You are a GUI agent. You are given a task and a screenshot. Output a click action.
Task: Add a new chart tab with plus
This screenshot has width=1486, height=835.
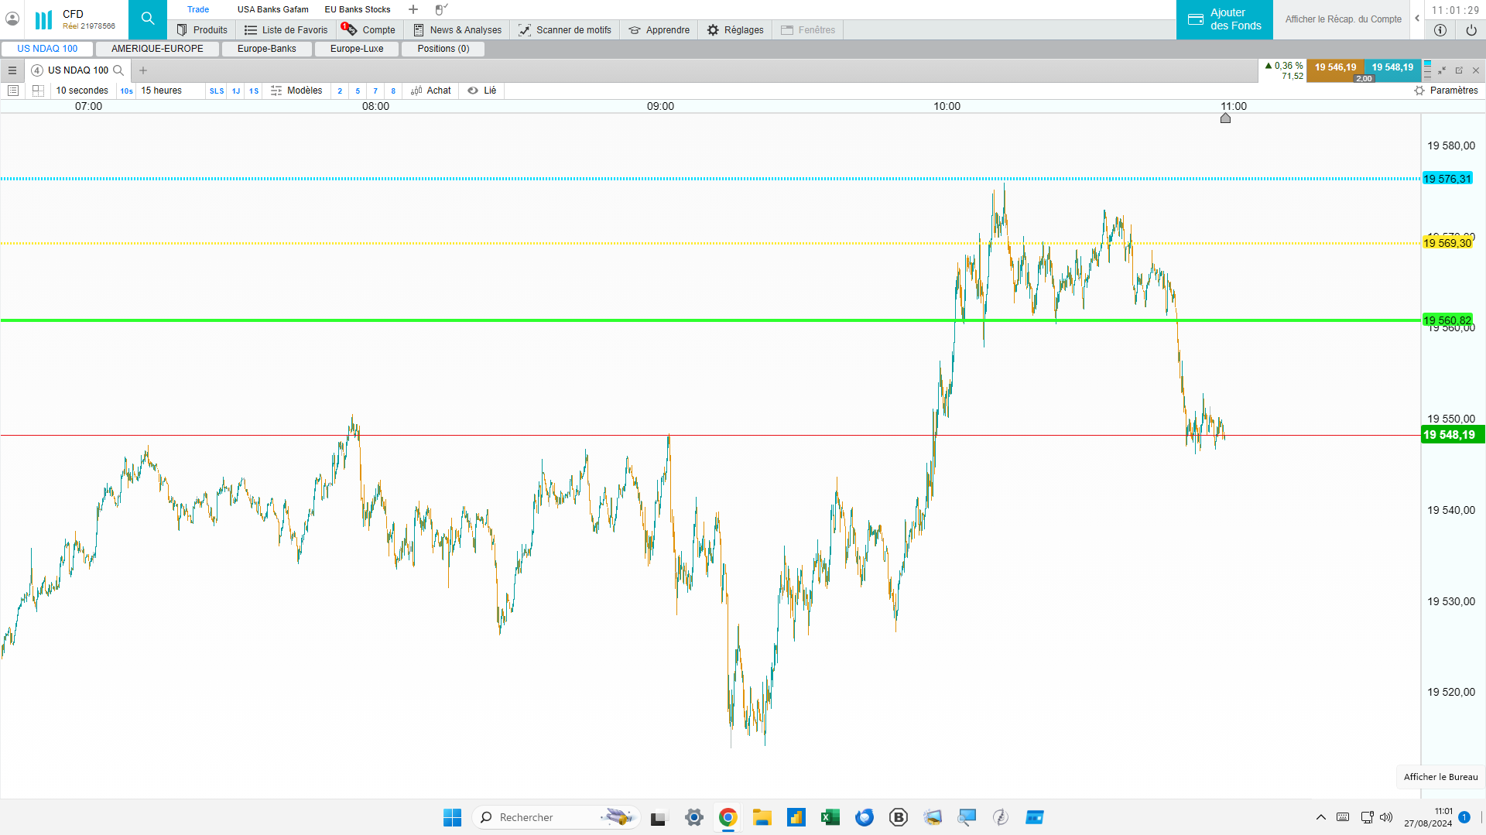click(143, 70)
